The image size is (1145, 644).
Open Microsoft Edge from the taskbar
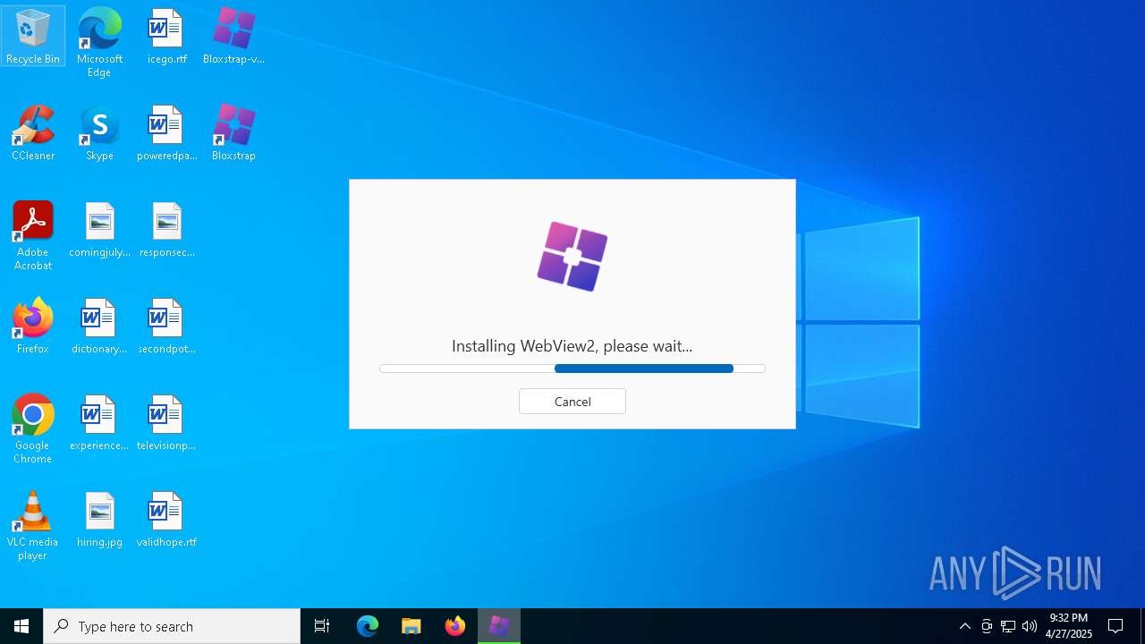click(368, 626)
